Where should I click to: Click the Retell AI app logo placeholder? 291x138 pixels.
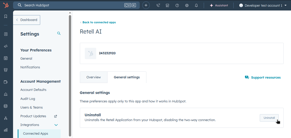point(90,54)
